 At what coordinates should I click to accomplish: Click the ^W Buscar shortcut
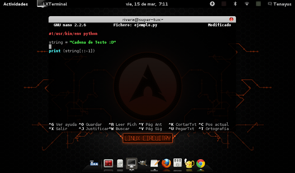pos(119,129)
